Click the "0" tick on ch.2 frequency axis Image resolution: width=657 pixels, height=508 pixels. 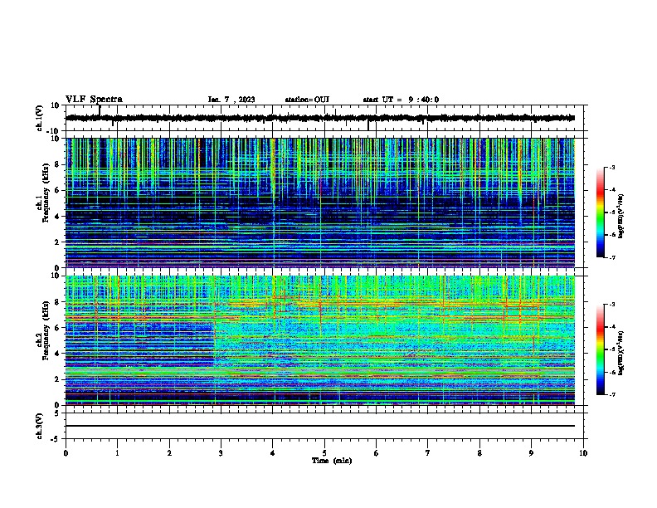click(x=57, y=405)
